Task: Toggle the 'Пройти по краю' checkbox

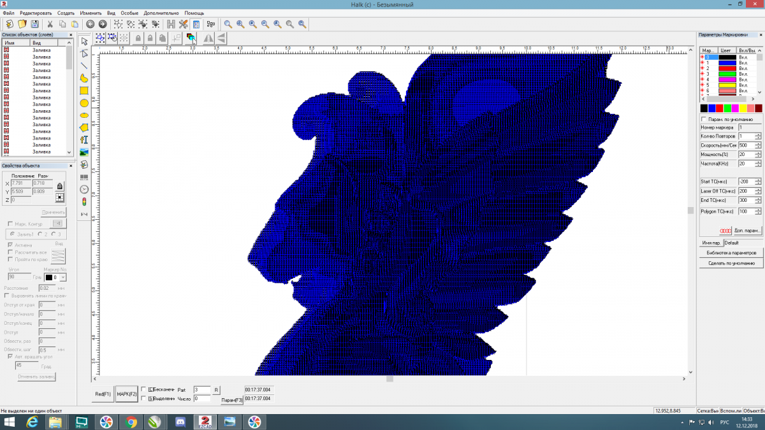Action: coord(10,259)
